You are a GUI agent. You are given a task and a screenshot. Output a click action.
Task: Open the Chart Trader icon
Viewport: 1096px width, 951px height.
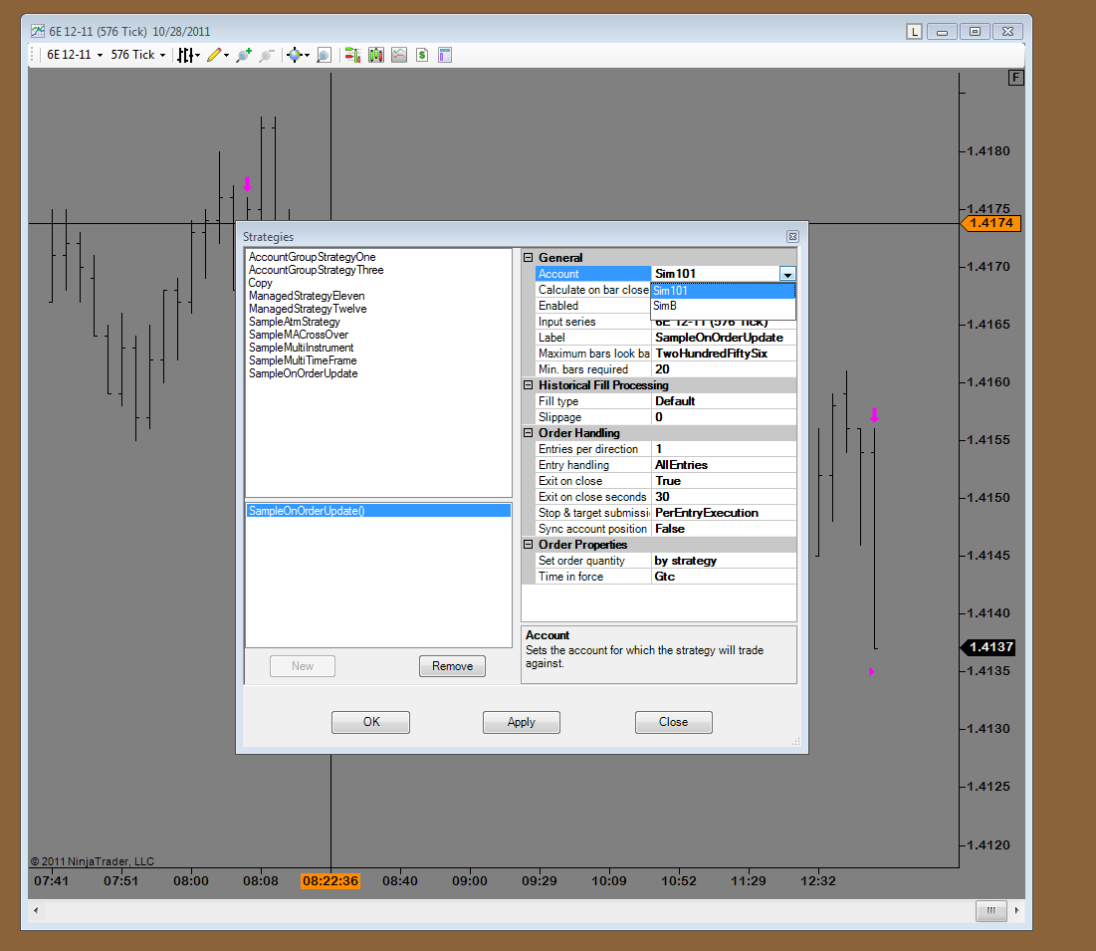[x=351, y=55]
